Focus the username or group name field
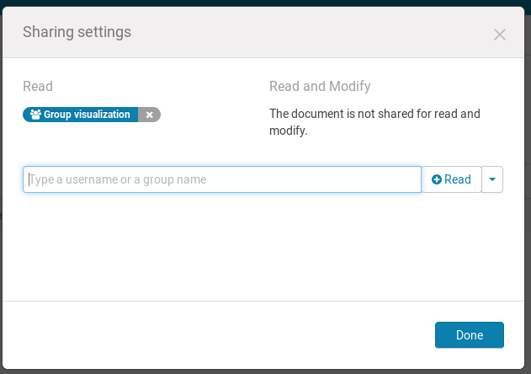The image size is (531, 374). 222,179
